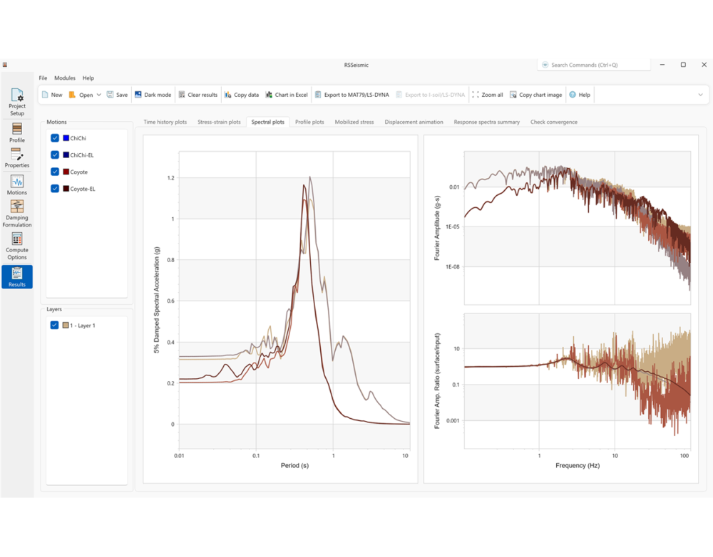713x557 pixels.
Task: Select the Results sidebar icon
Action: 16,276
